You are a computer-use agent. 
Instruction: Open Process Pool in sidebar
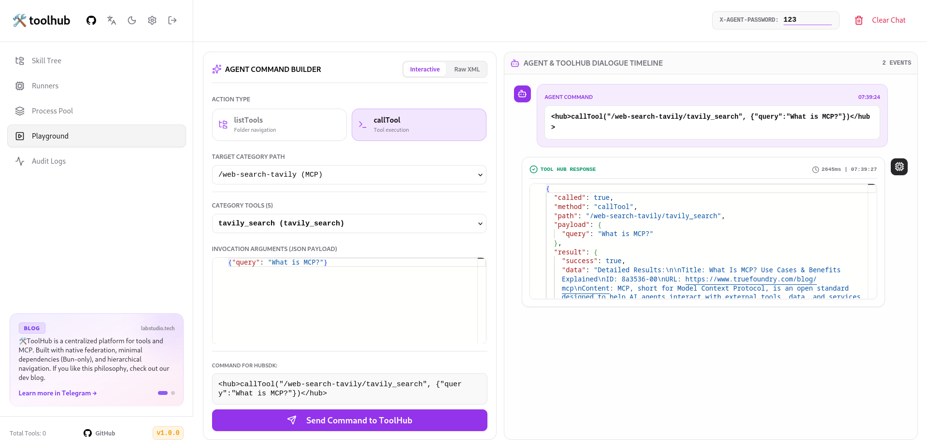(x=97, y=111)
